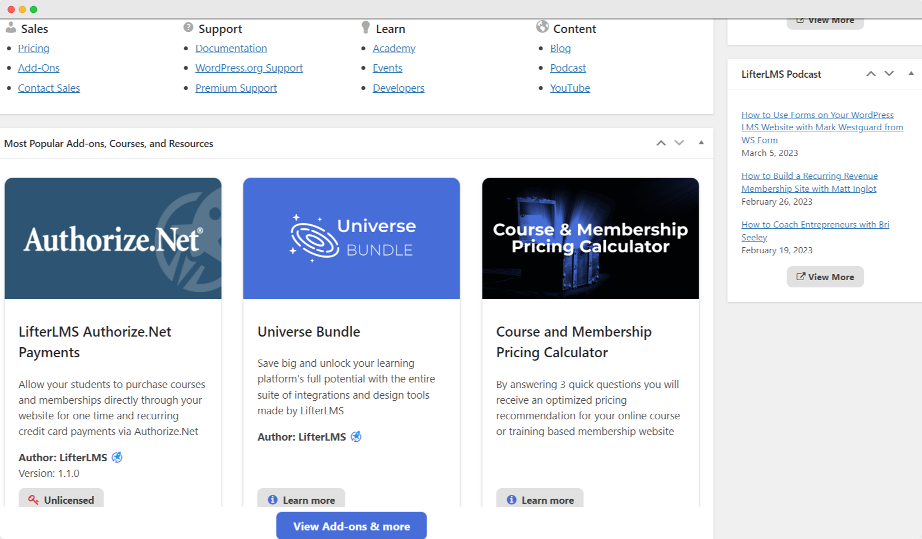
Task: Click verified badge beside Authorize.Net author
Action: pyautogui.click(x=117, y=457)
